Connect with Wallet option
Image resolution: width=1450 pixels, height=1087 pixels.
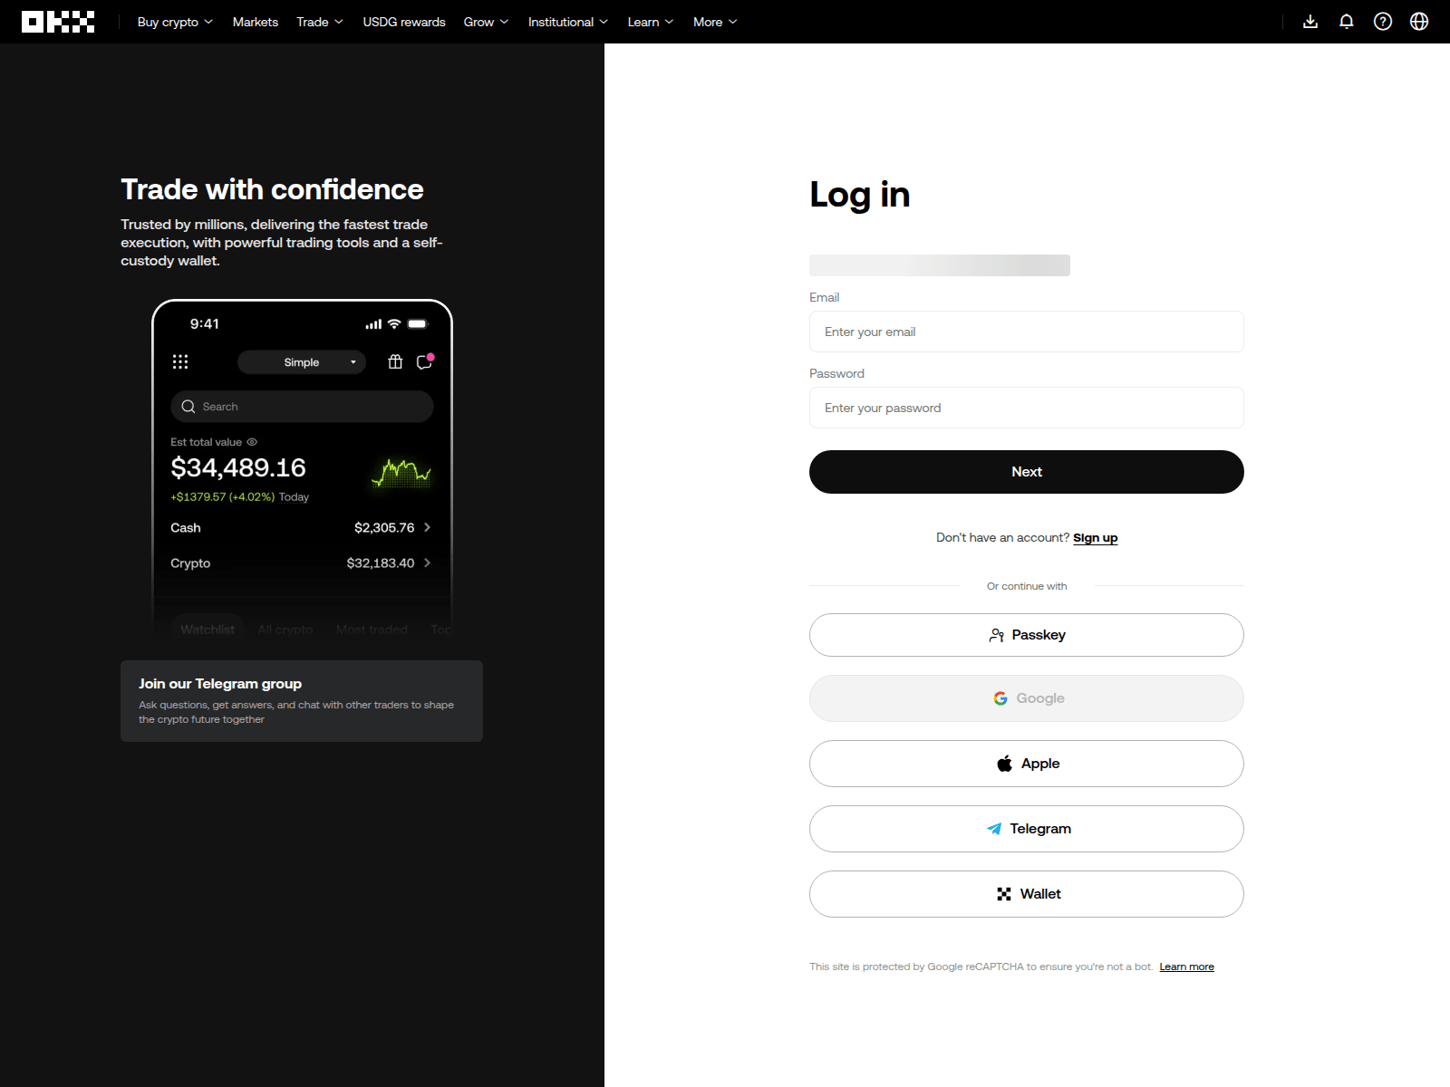(1026, 894)
